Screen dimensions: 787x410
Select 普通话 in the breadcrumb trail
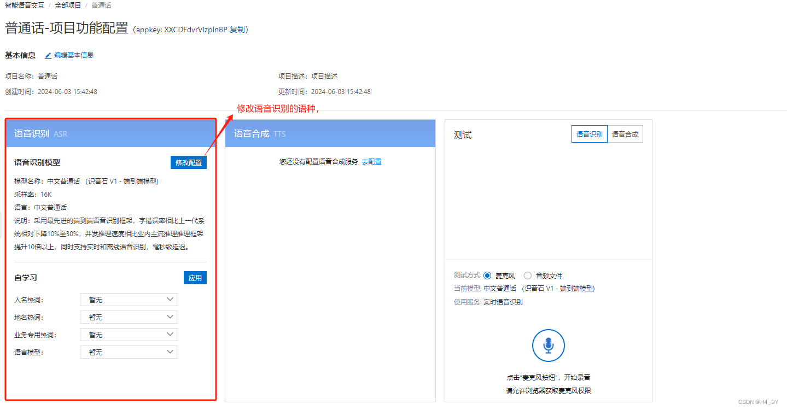tap(101, 5)
